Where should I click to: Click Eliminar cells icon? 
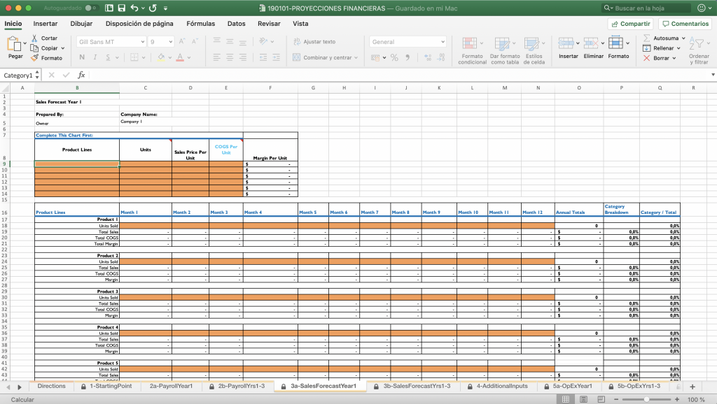(x=591, y=43)
